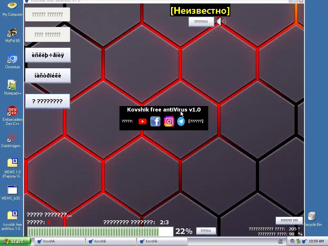Image resolution: width=328 pixels, height=246 pixels.
Task: Mute sound with the speaker icon
Action: 221,21
